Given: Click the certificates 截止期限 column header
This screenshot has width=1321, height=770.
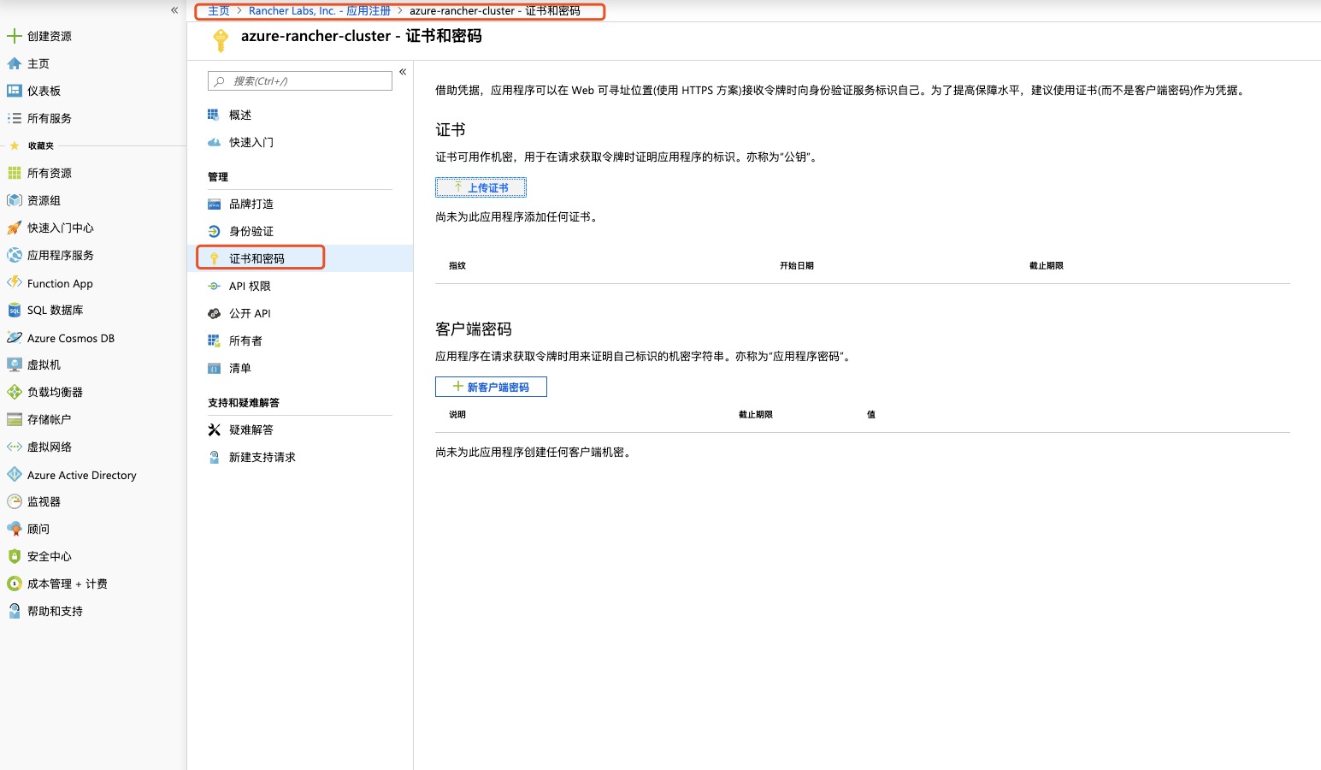Looking at the screenshot, I should [1047, 266].
